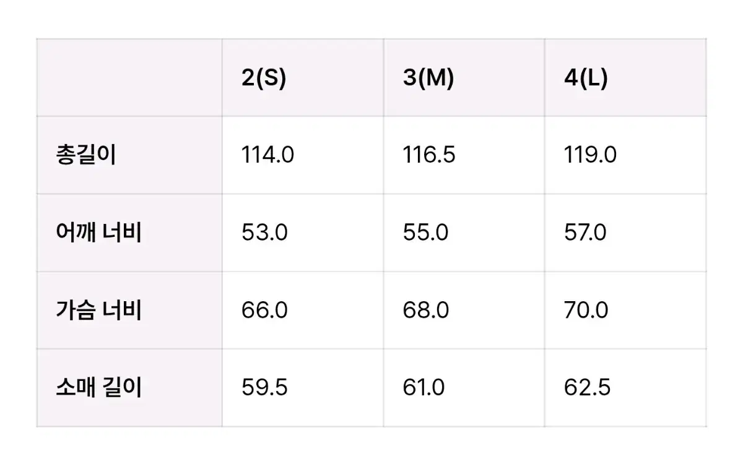This screenshot has height=470, width=743.
Task: Click the 소매 길이 row label
Action: [x=98, y=388]
